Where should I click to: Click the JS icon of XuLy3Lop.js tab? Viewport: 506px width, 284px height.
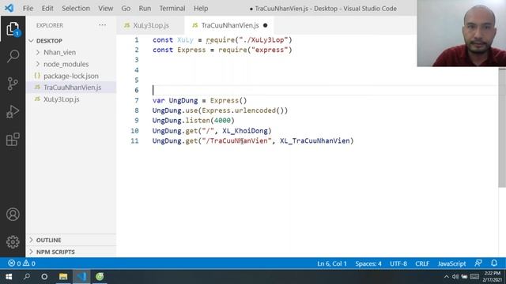coord(126,25)
